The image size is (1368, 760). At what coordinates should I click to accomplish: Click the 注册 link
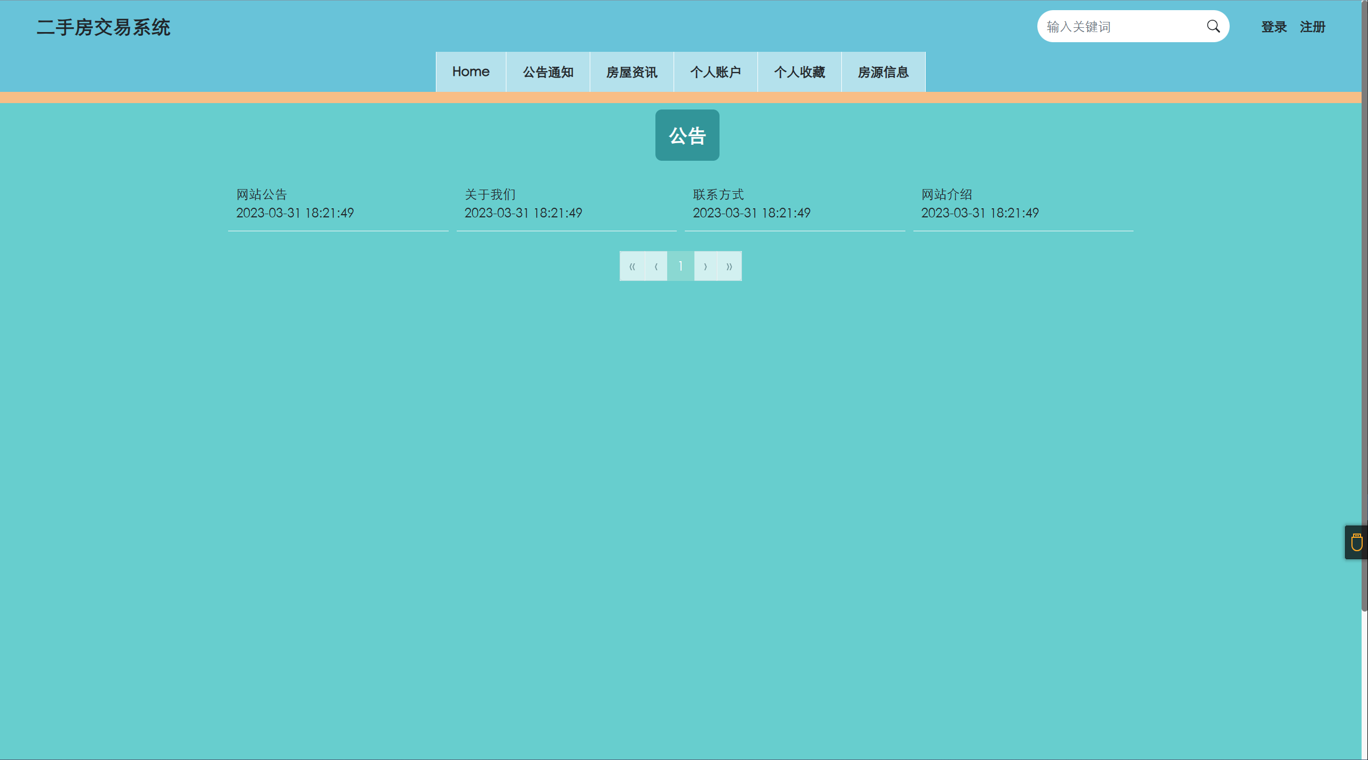pos(1312,27)
